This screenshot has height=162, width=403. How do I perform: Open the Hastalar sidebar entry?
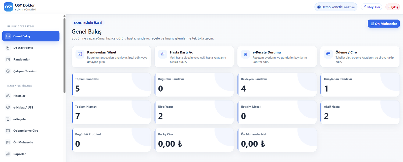31,96
